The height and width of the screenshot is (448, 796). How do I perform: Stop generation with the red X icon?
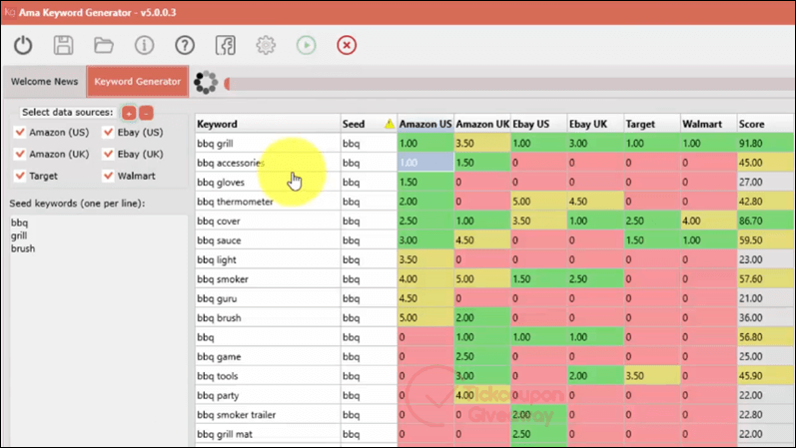pyautogui.click(x=347, y=45)
